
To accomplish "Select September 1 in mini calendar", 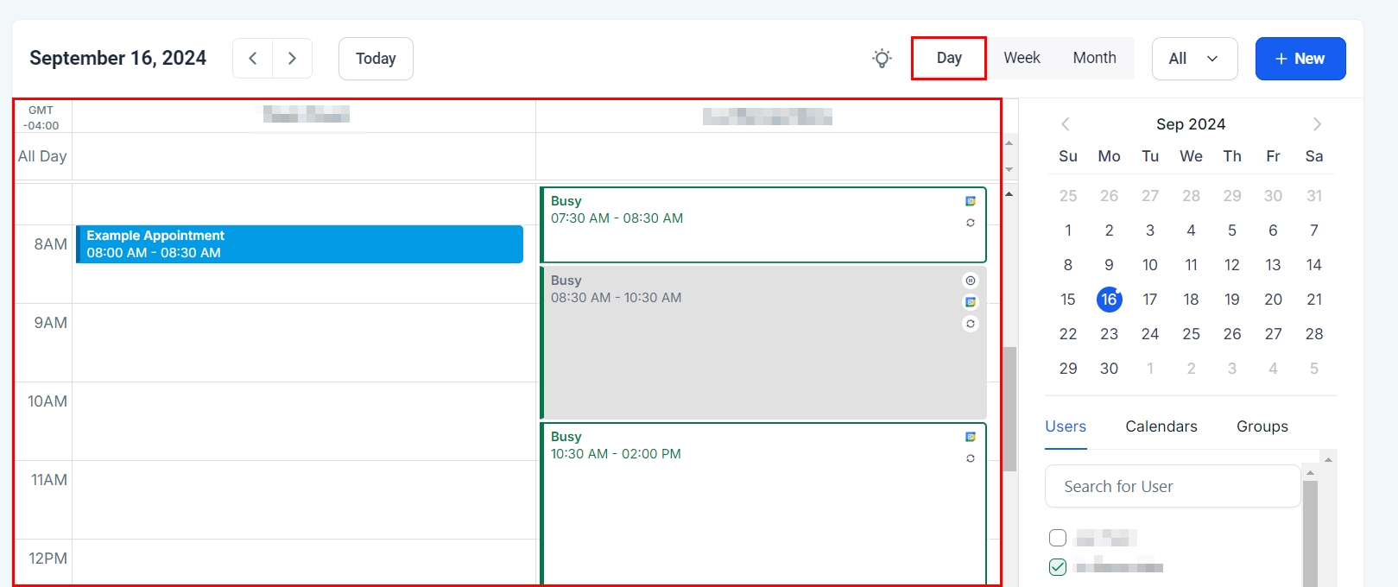I will (x=1068, y=230).
